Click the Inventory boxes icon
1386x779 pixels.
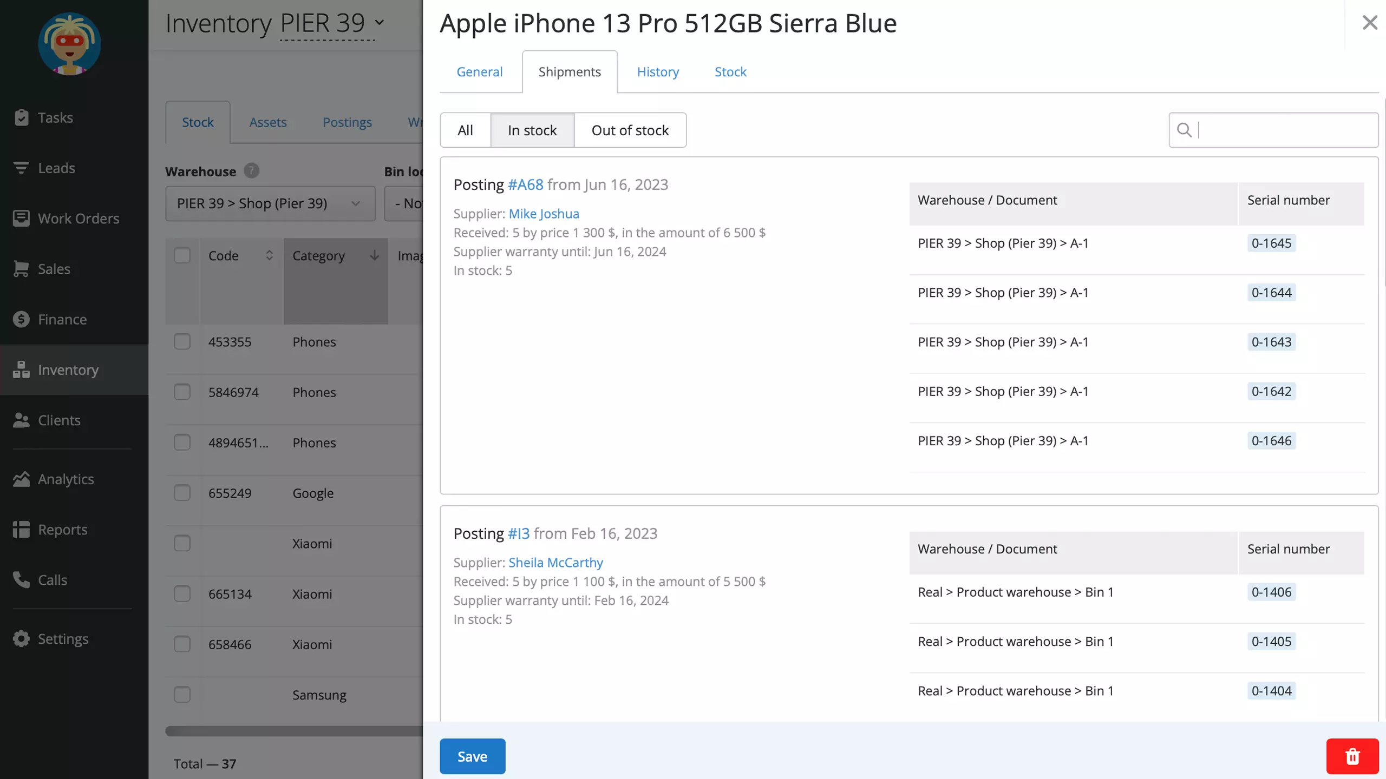point(21,369)
